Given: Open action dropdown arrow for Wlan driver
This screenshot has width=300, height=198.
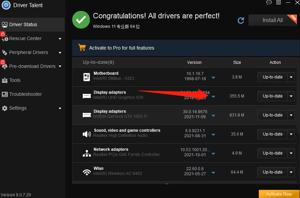Looking at the screenshot, I should [291, 172].
